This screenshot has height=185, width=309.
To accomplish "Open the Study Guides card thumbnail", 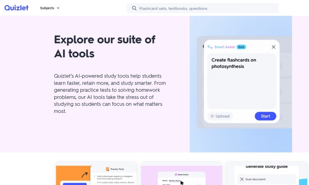I will 182,173.
